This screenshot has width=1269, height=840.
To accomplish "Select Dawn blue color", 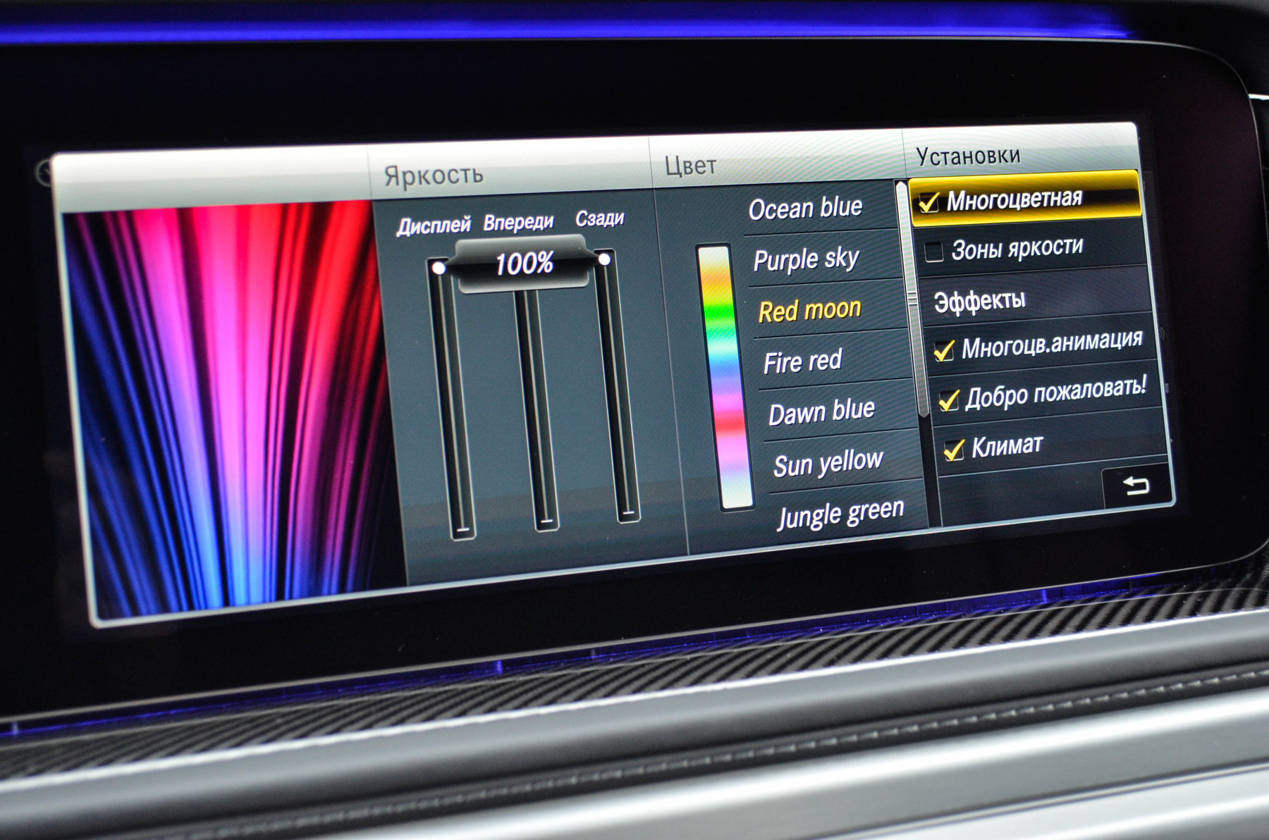I will click(x=821, y=412).
